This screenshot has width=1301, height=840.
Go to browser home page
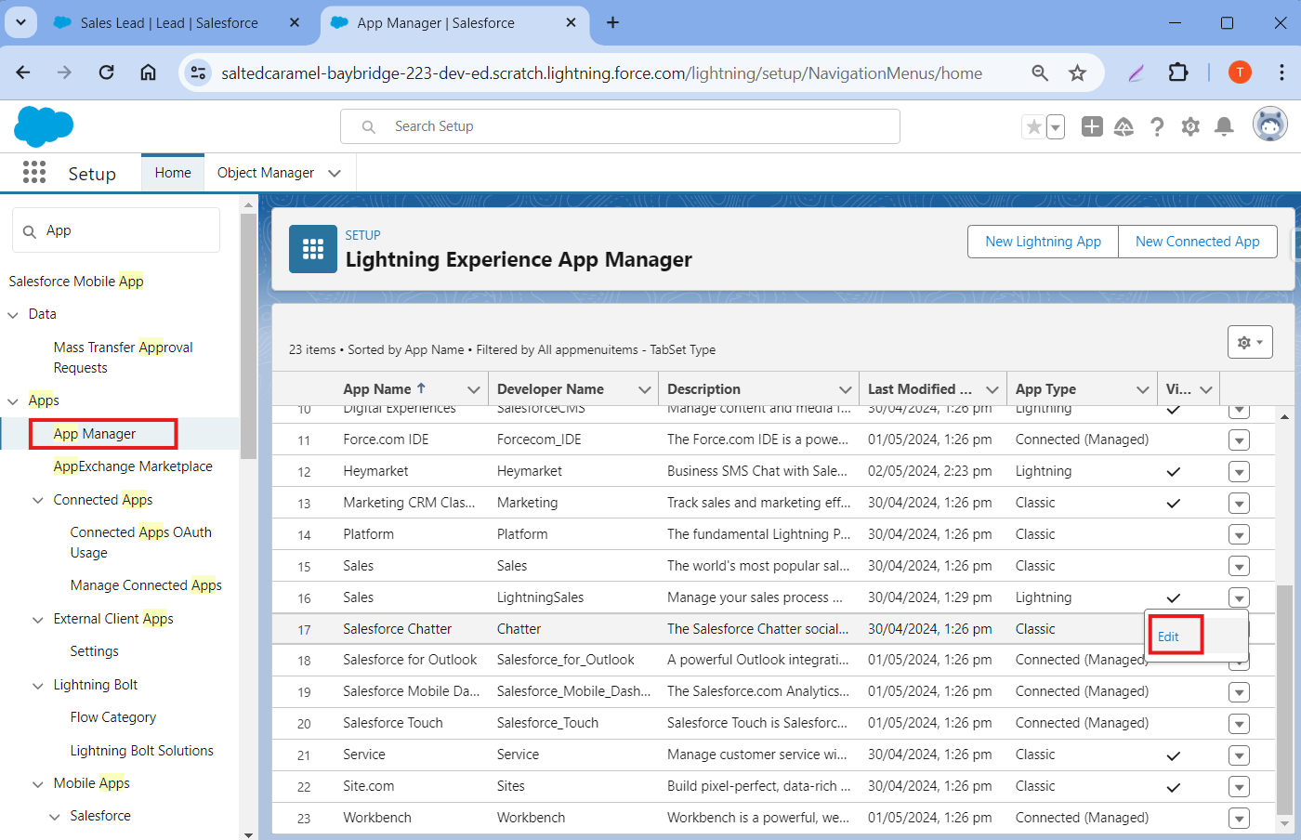pos(148,72)
